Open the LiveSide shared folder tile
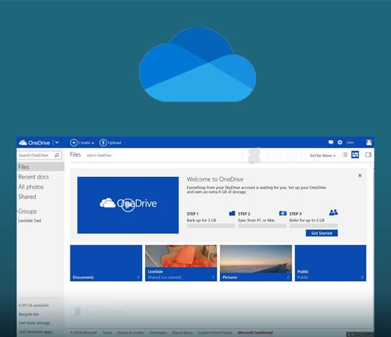 (181, 263)
